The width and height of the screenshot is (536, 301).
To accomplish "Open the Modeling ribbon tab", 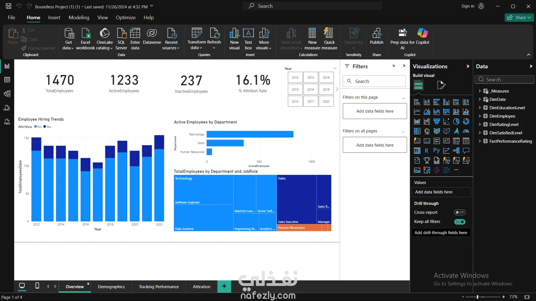I will pos(79,18).
